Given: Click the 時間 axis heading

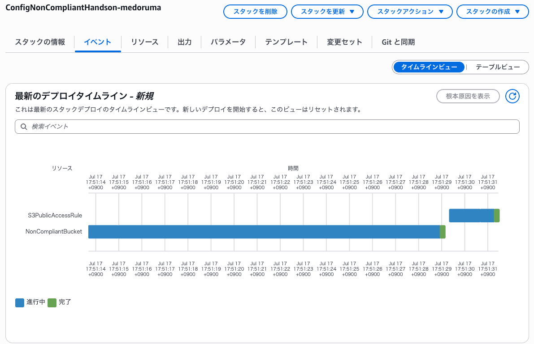Looking at the screenshot, I should pyautogui.click(x=293, y=168).
